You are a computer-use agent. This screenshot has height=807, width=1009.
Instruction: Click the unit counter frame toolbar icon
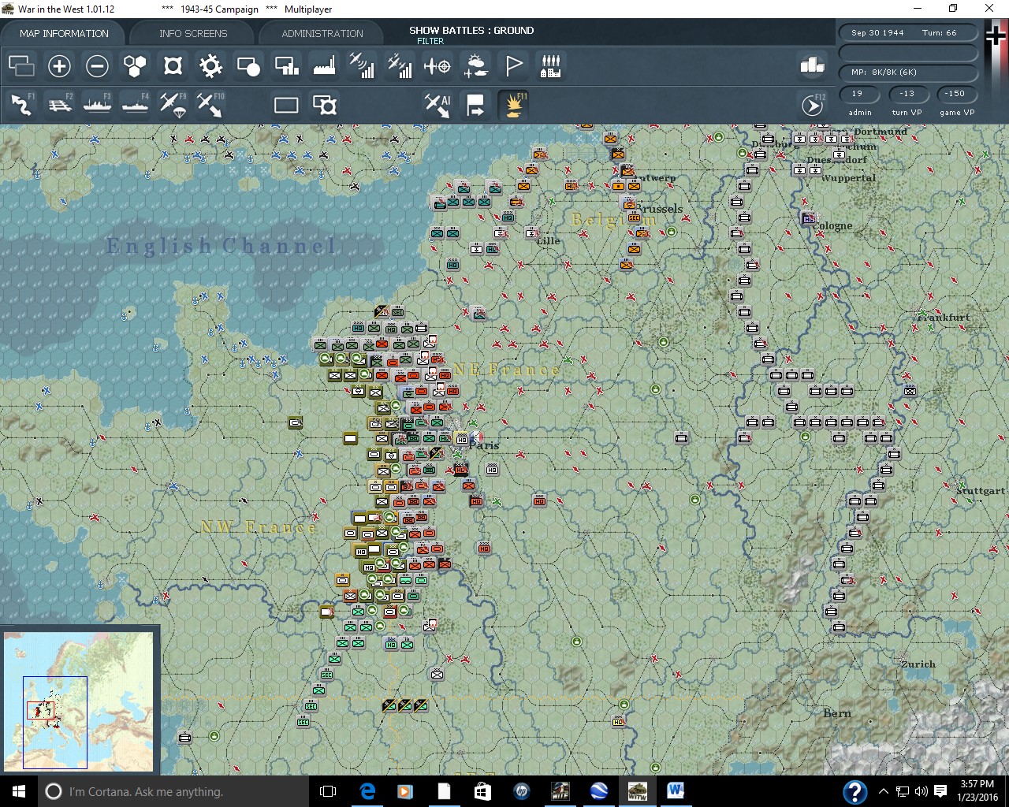173,65
